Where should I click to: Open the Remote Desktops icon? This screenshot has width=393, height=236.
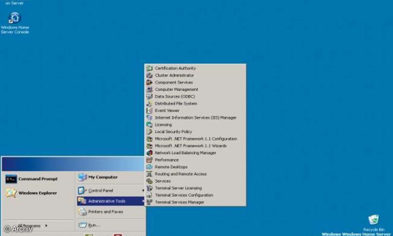tap(149, 167)
